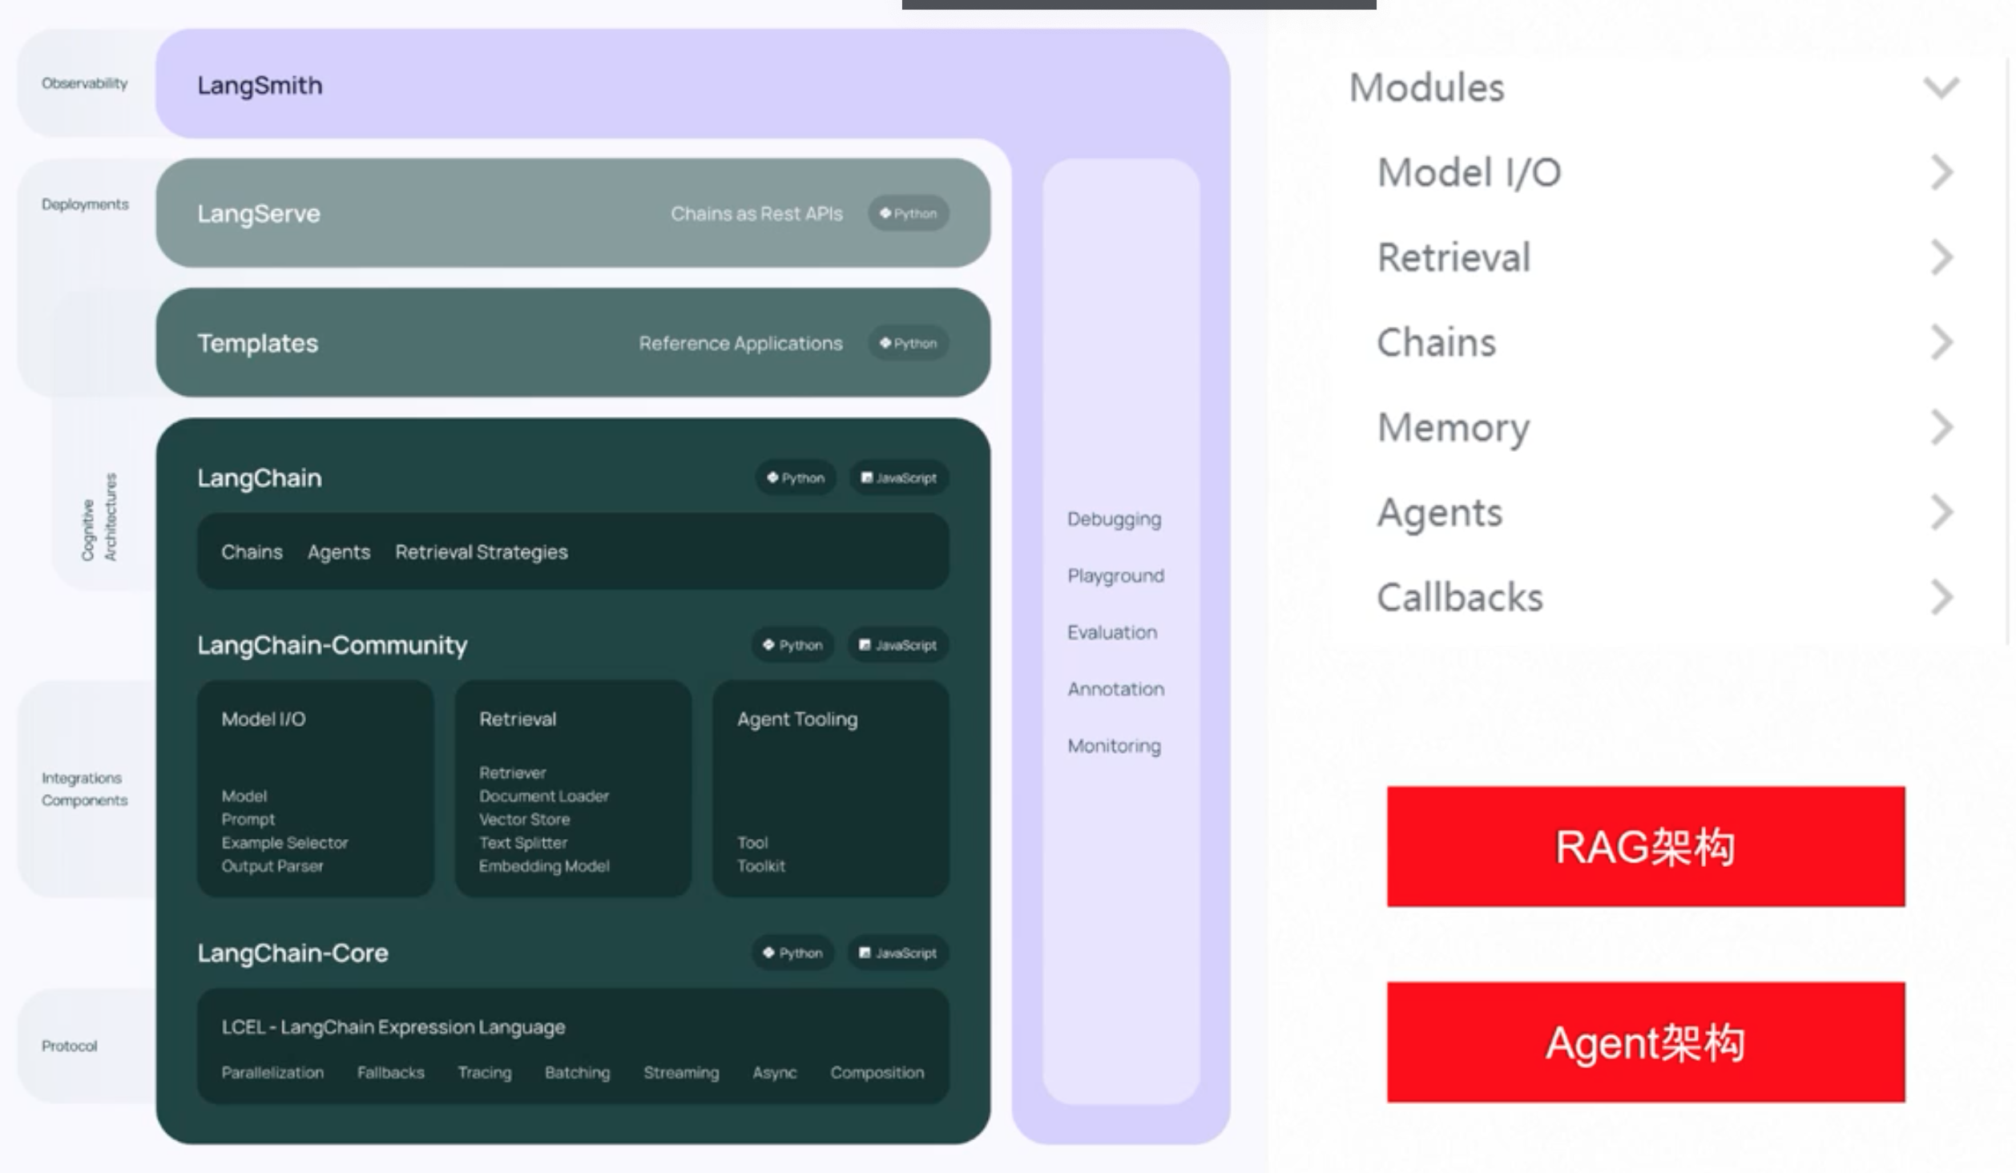Click the red Agent架构 button
This screenshot has height=1173, width=2016.
[1645, 1042]
